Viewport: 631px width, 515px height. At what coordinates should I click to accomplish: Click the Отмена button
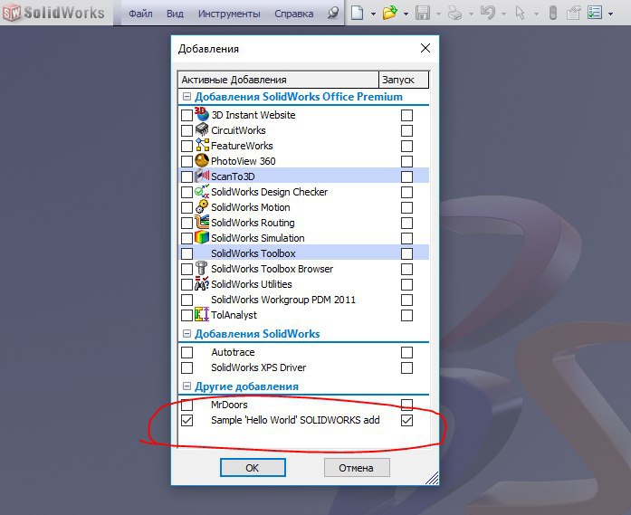357,468
